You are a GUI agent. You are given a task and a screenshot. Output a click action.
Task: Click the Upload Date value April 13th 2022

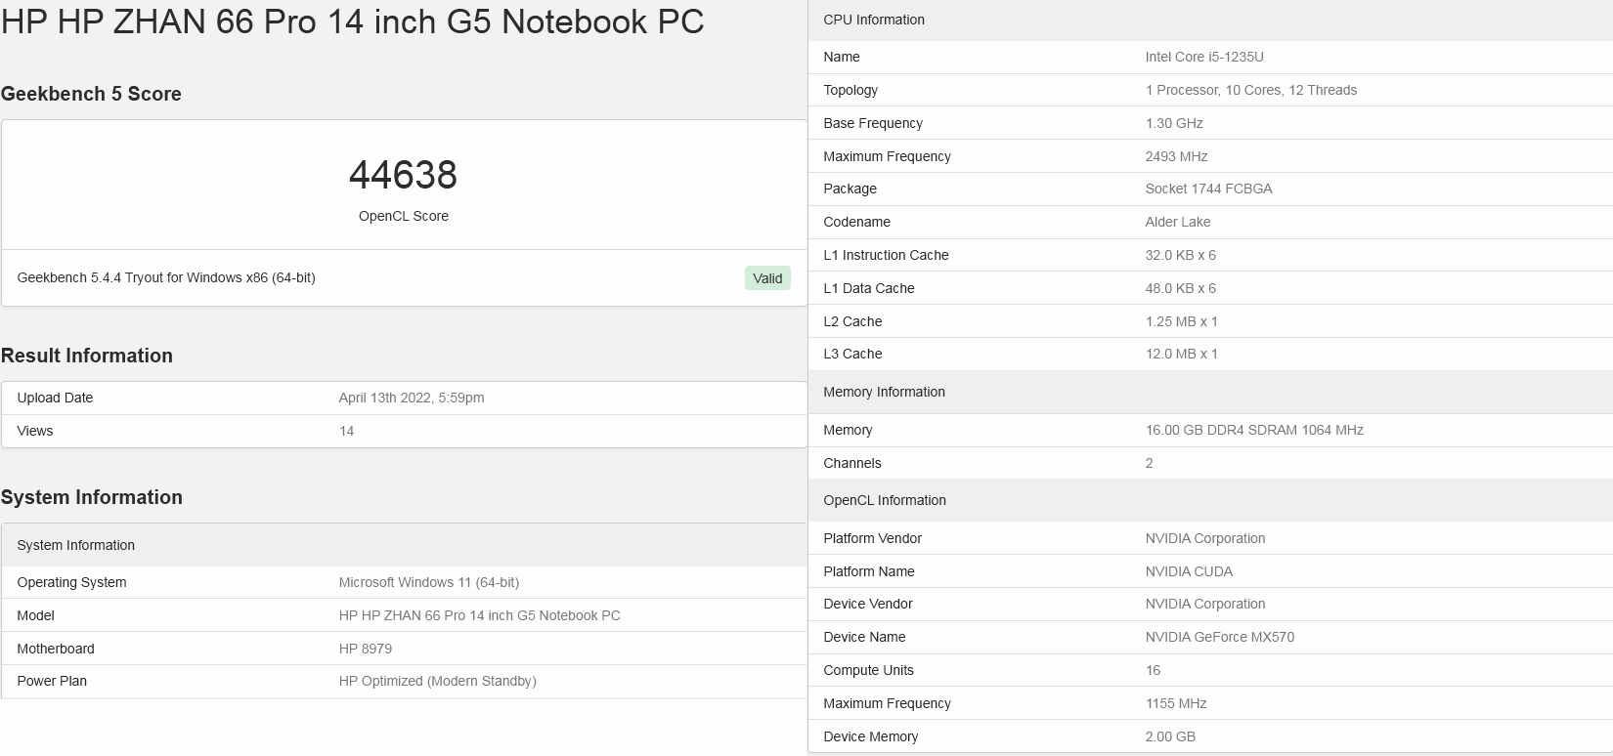412,398
